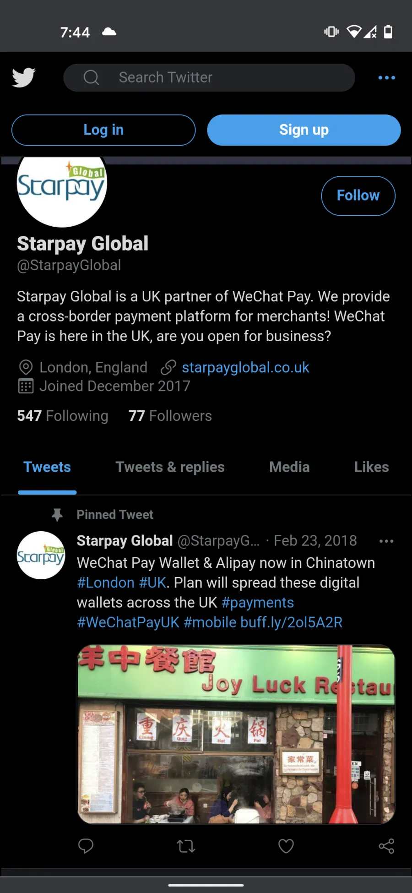
Task: Click the Log in button
Action: [103, 130]
